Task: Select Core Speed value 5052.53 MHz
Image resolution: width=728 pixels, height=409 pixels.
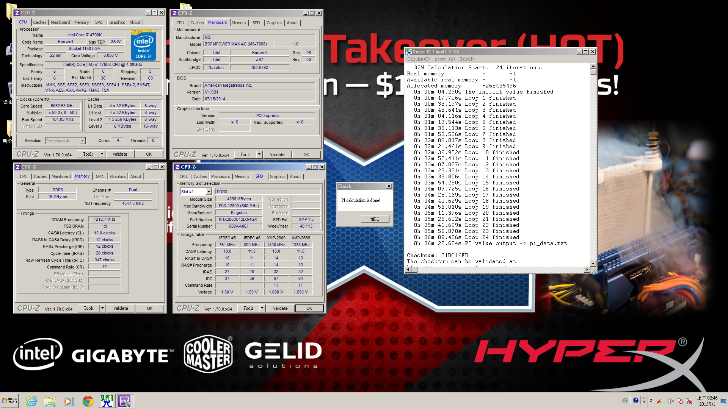Action: point(63,106)
